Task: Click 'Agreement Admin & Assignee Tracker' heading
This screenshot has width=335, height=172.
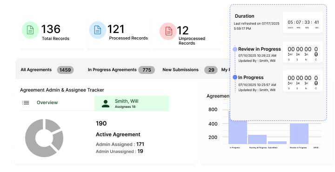Action: click(62, 90)
